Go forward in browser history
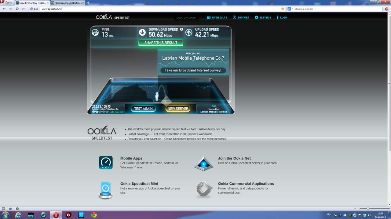 (x=10, y=9)
